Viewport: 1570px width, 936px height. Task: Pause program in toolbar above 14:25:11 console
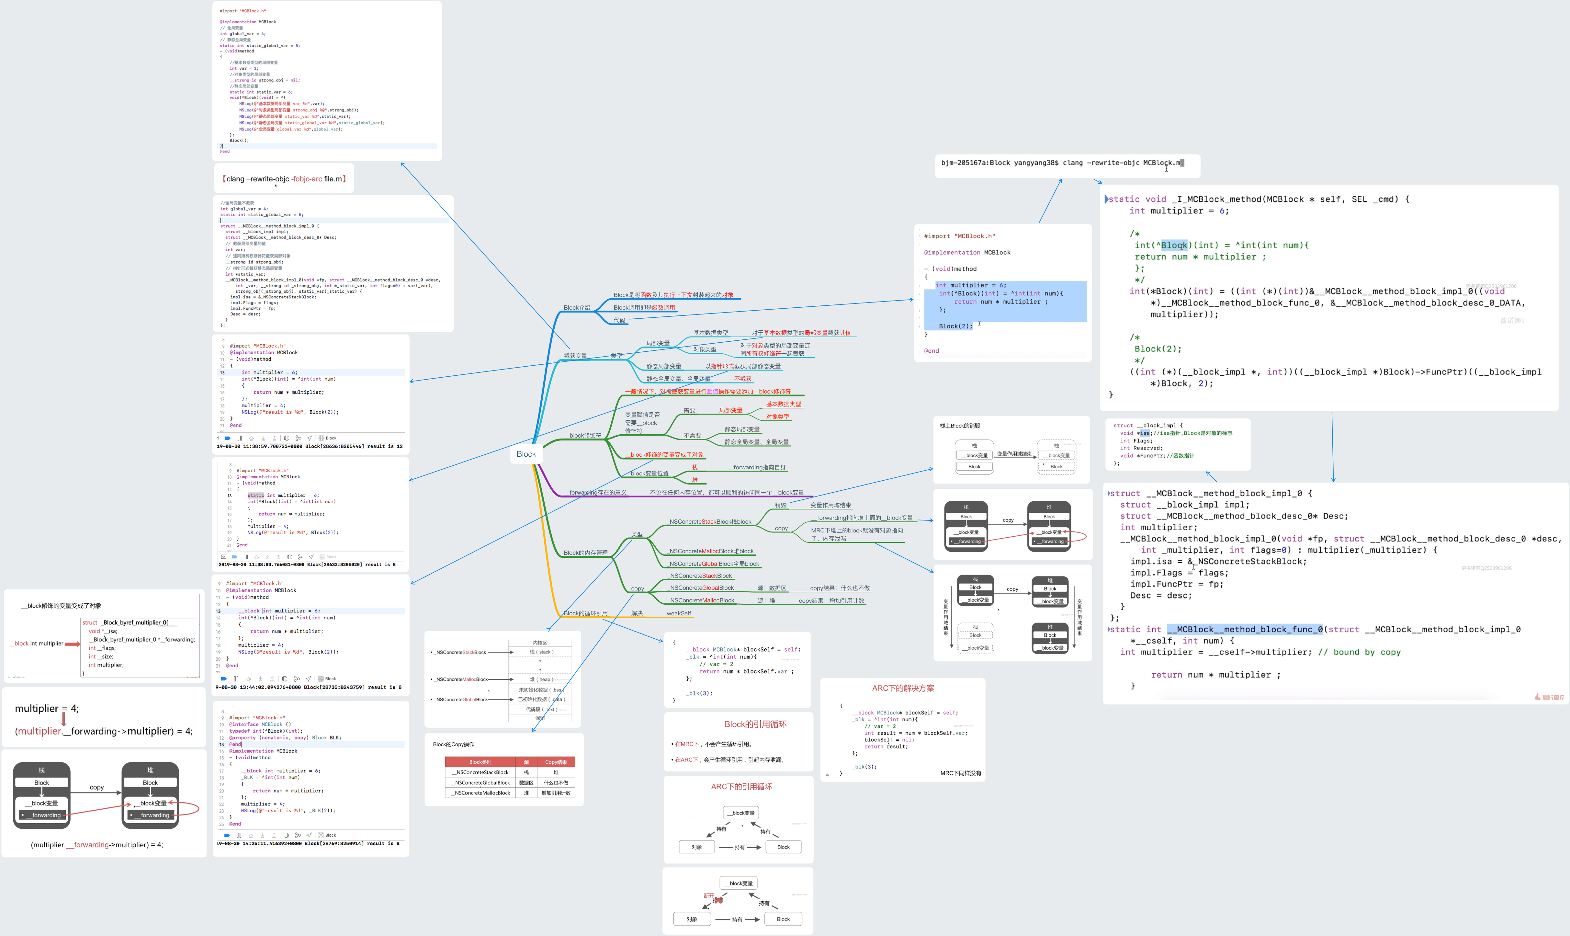pyautogui.click(x=239, y=835)
